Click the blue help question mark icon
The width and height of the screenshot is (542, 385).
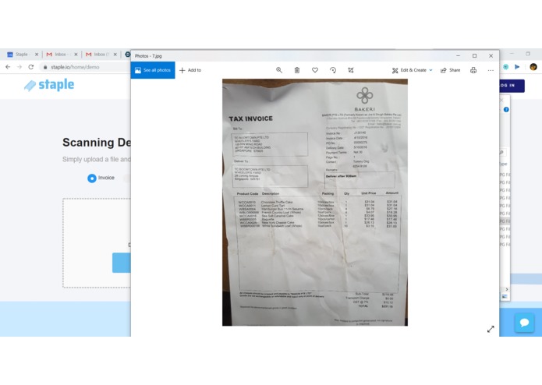(x=506, y=109)
